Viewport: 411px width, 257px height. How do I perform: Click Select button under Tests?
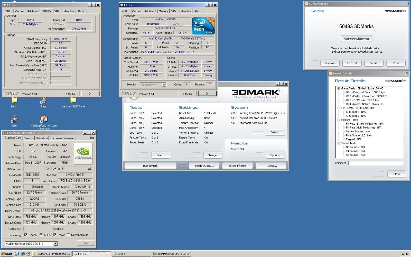click(161, 155)
